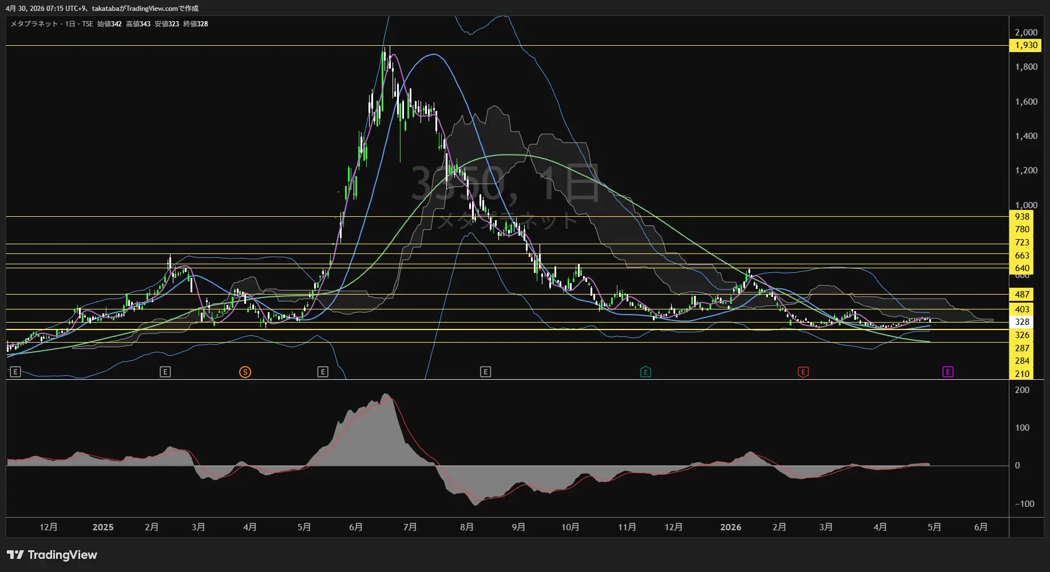Click the red earnings E marker
The image size is (1050, 572).
coord(803,372)
